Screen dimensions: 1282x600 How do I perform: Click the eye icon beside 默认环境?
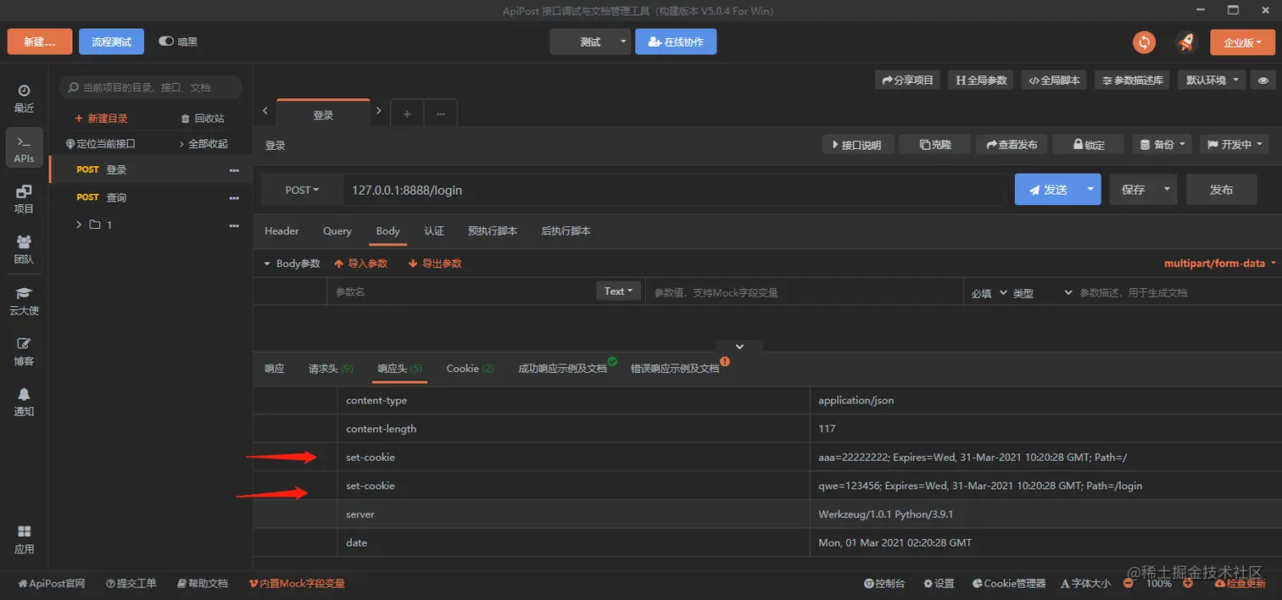(x=1263, y=80)
